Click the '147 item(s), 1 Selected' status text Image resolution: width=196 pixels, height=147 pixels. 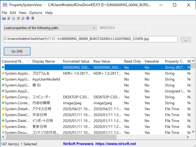(19, 144)
